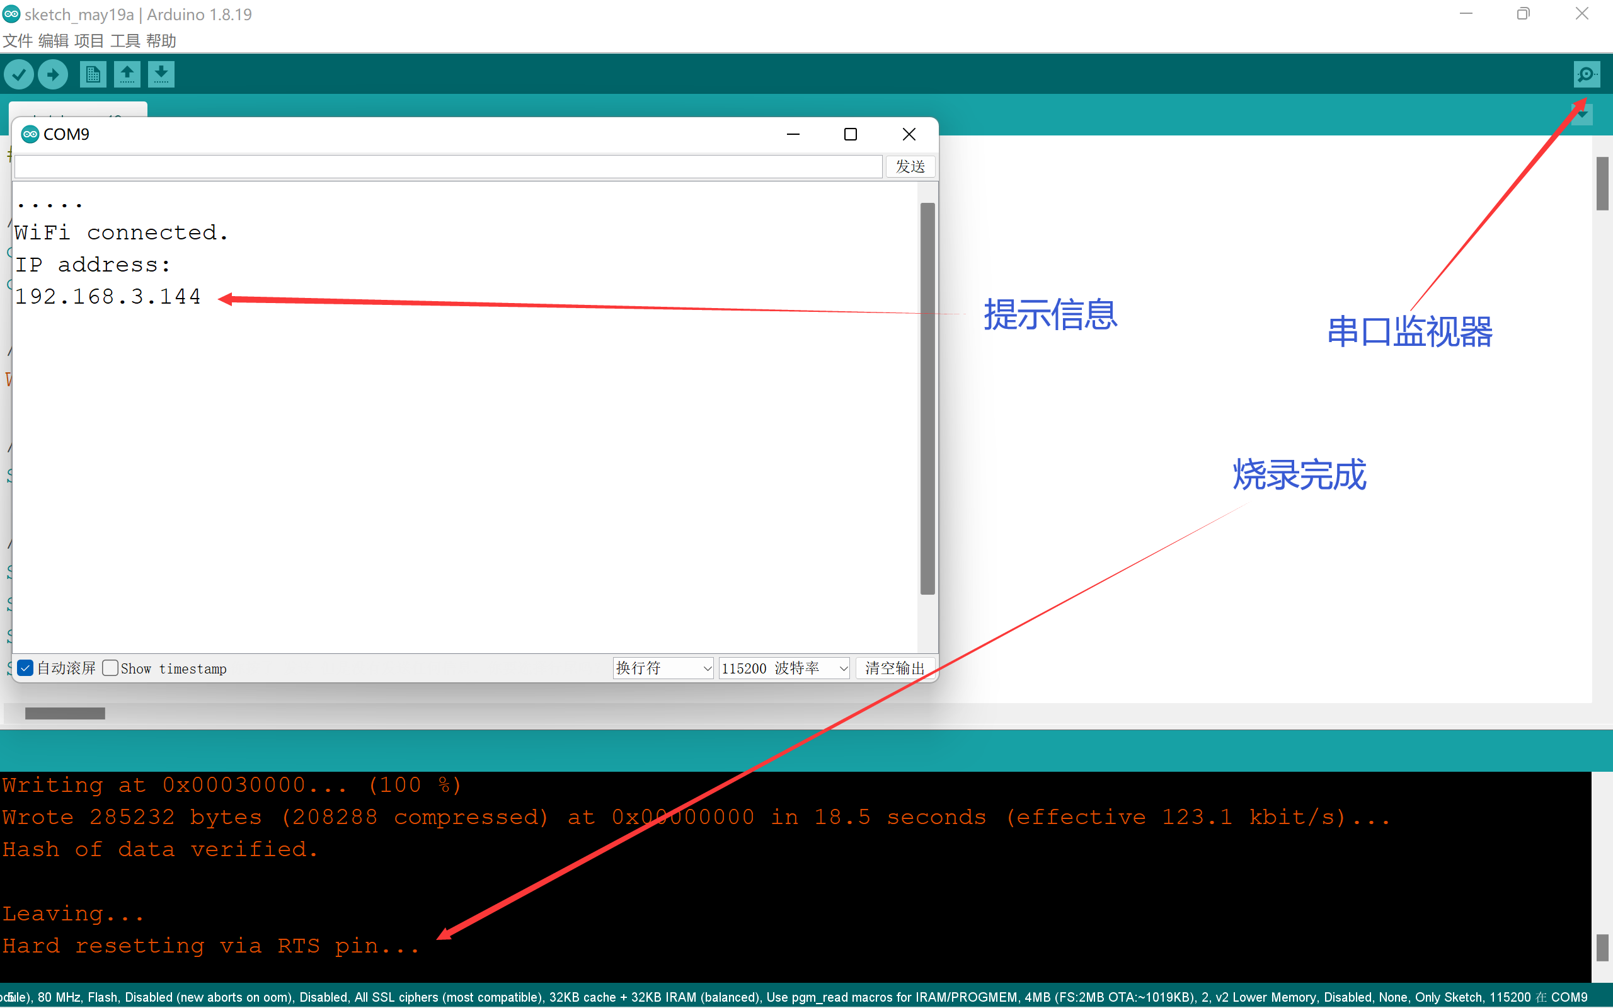Enable the Show timestamp checkbox
Image resolution: width=1613 pixels, height=1008 pixels.
(x=111, y=668)
